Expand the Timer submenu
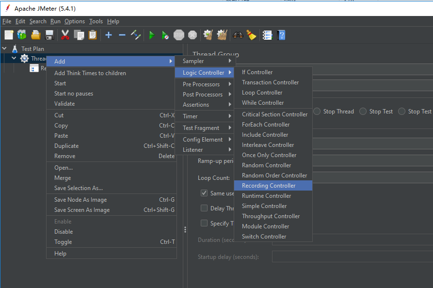The image size is (433, 288). 205,116
